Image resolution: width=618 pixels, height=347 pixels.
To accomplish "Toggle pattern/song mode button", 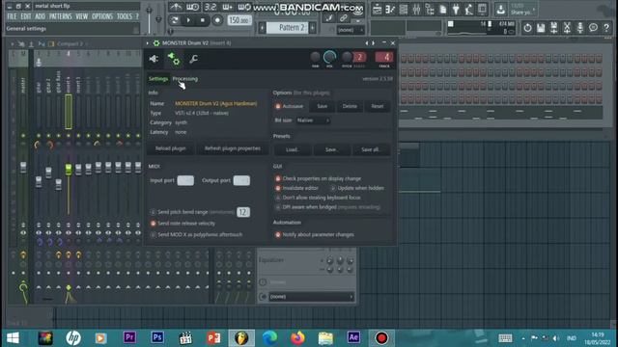I will [x=175, y=20].
